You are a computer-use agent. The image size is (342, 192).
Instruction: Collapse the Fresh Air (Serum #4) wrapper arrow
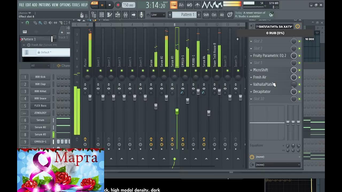click(x=24, y=45)
